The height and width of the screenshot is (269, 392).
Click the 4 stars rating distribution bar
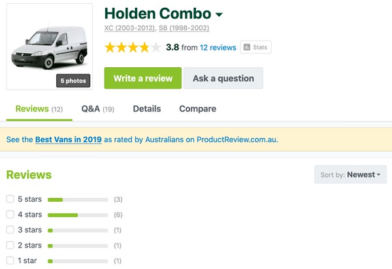coord(78,215)
